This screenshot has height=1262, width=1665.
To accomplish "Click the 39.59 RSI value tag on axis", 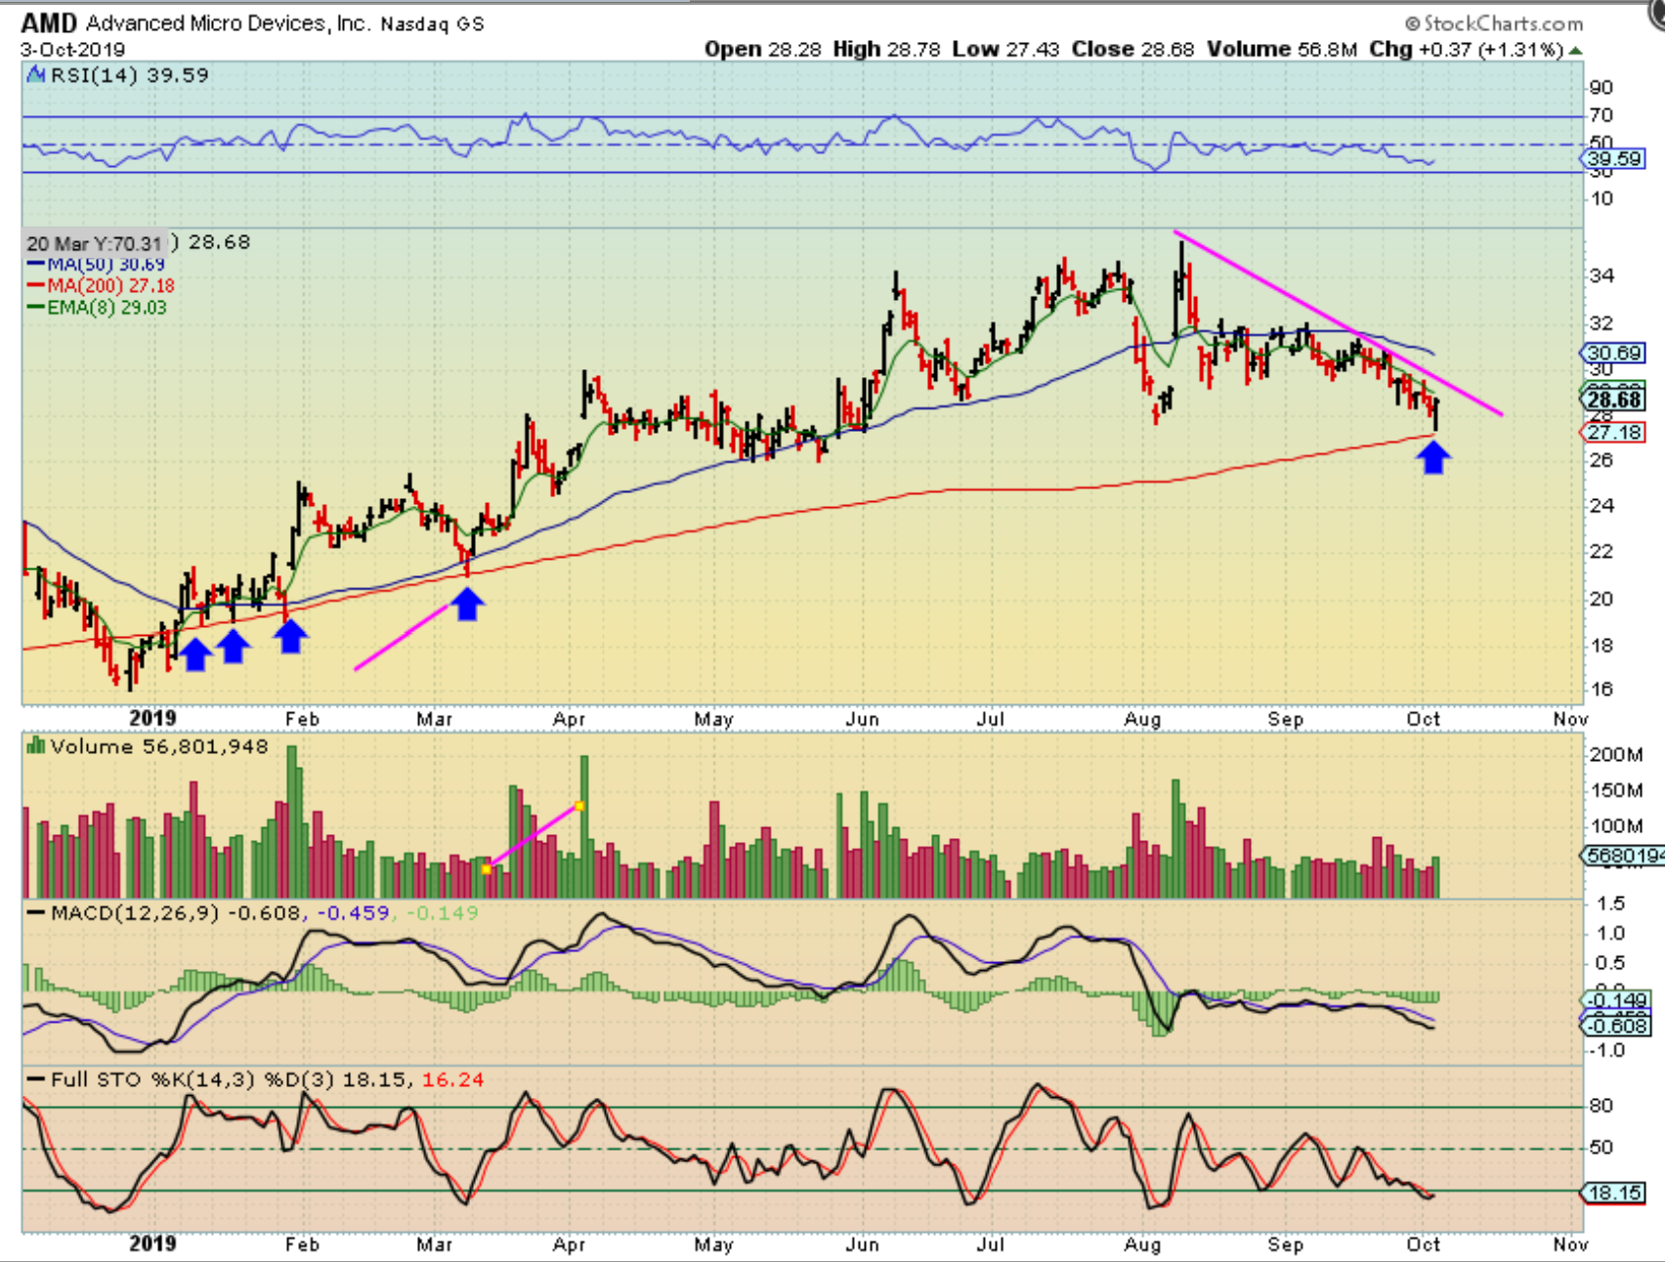I will pos(1613,158).
